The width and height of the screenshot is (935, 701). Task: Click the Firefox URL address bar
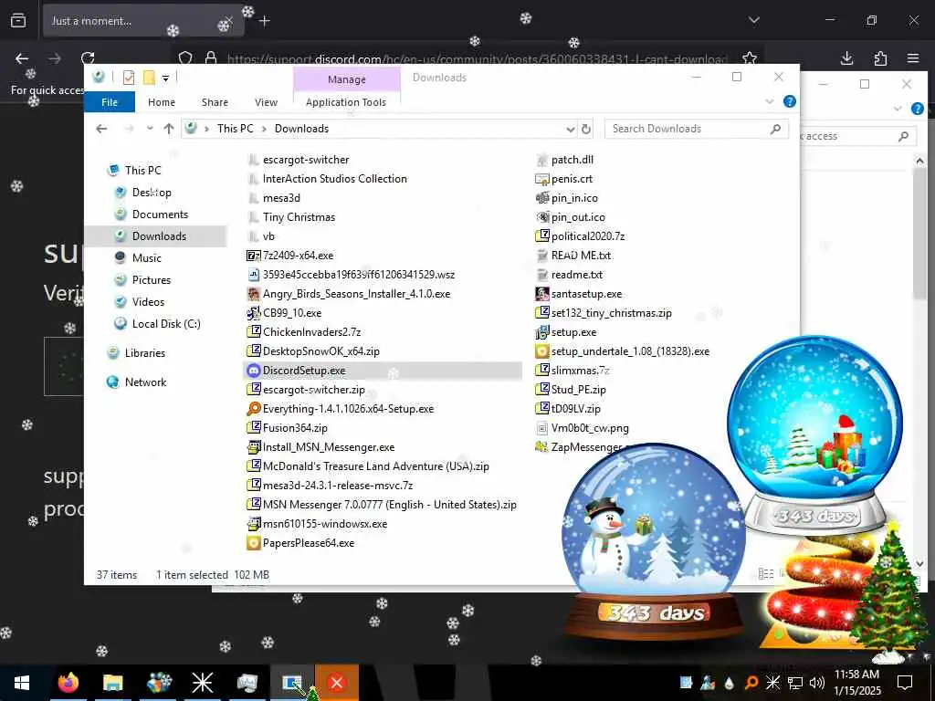click(477, 58)
